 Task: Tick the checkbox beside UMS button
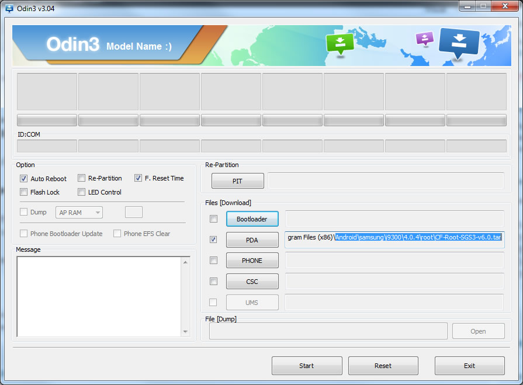point(213,303)
